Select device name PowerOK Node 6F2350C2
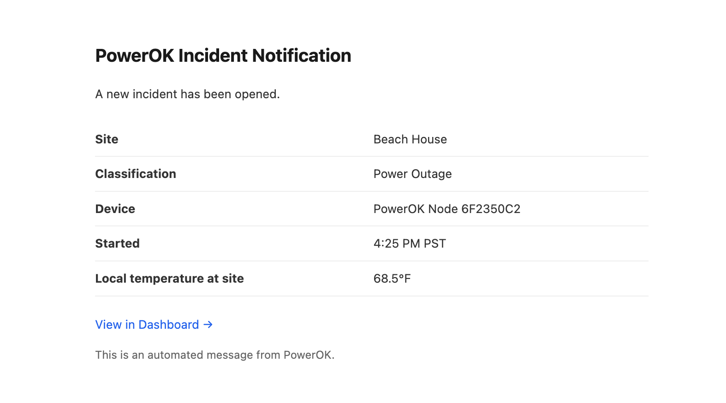Screen dimensions: 726x403 point(446,208)
